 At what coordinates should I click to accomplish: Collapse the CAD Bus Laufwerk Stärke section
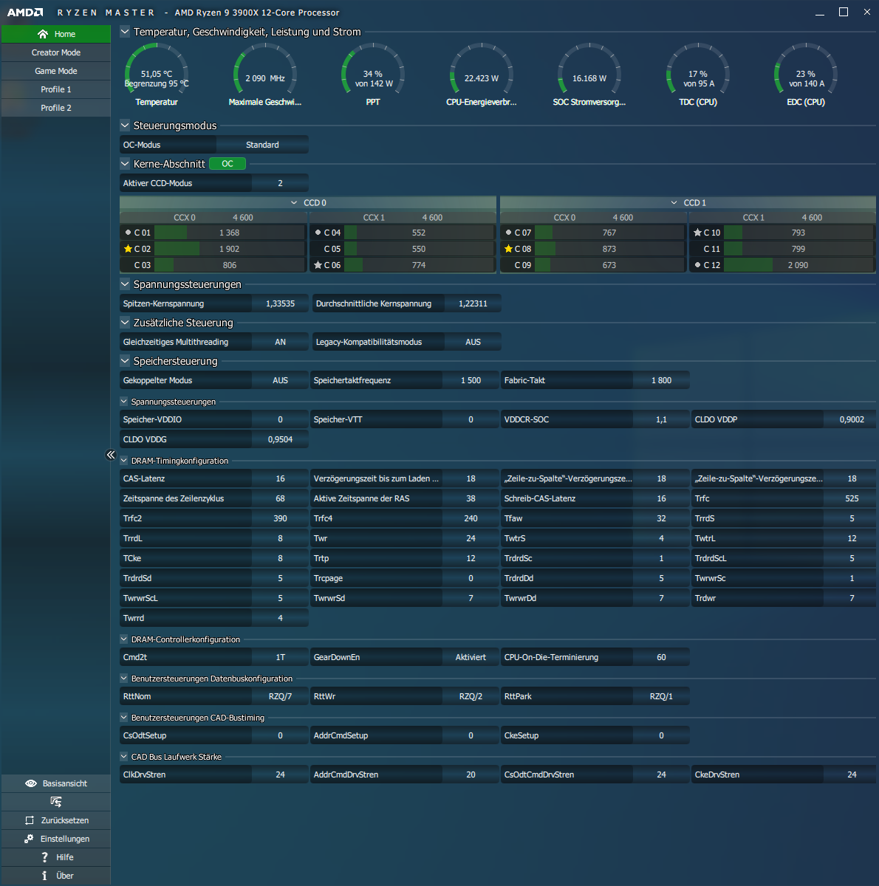124,757
